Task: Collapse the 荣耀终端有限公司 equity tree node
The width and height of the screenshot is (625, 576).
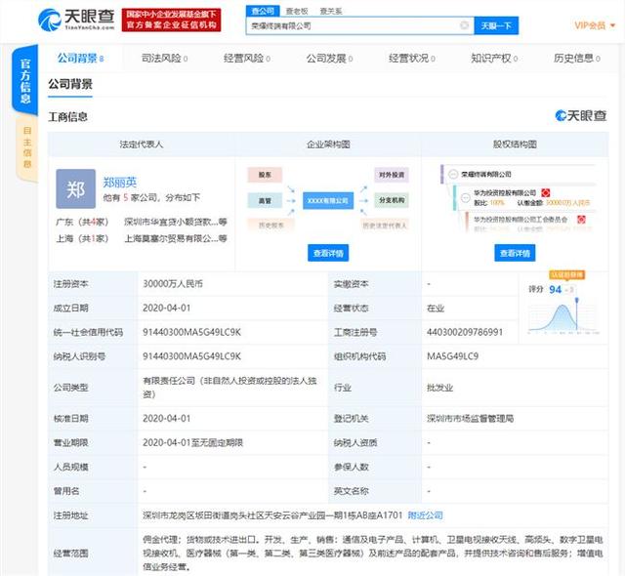Action: (x=453, y=174)
